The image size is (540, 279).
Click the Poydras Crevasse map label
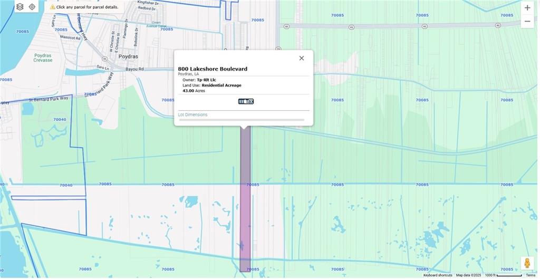(43, 57)
